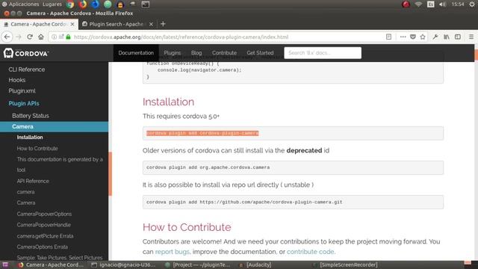Image resolution: width=478 pixels, height=269 pixels.
Task: Launch Firefox from the top panel
Action: pos(83,4)
